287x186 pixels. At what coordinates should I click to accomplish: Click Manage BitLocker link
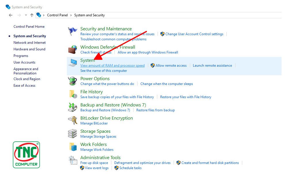pos(94,123)
